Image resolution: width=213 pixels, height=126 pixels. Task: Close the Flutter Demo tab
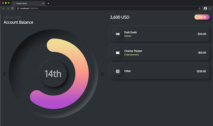coord(43,3)
